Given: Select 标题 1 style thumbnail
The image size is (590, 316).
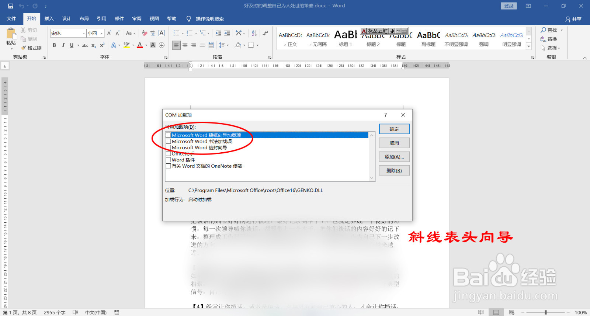Looking at the screenshot, I should tap(346, 38).
